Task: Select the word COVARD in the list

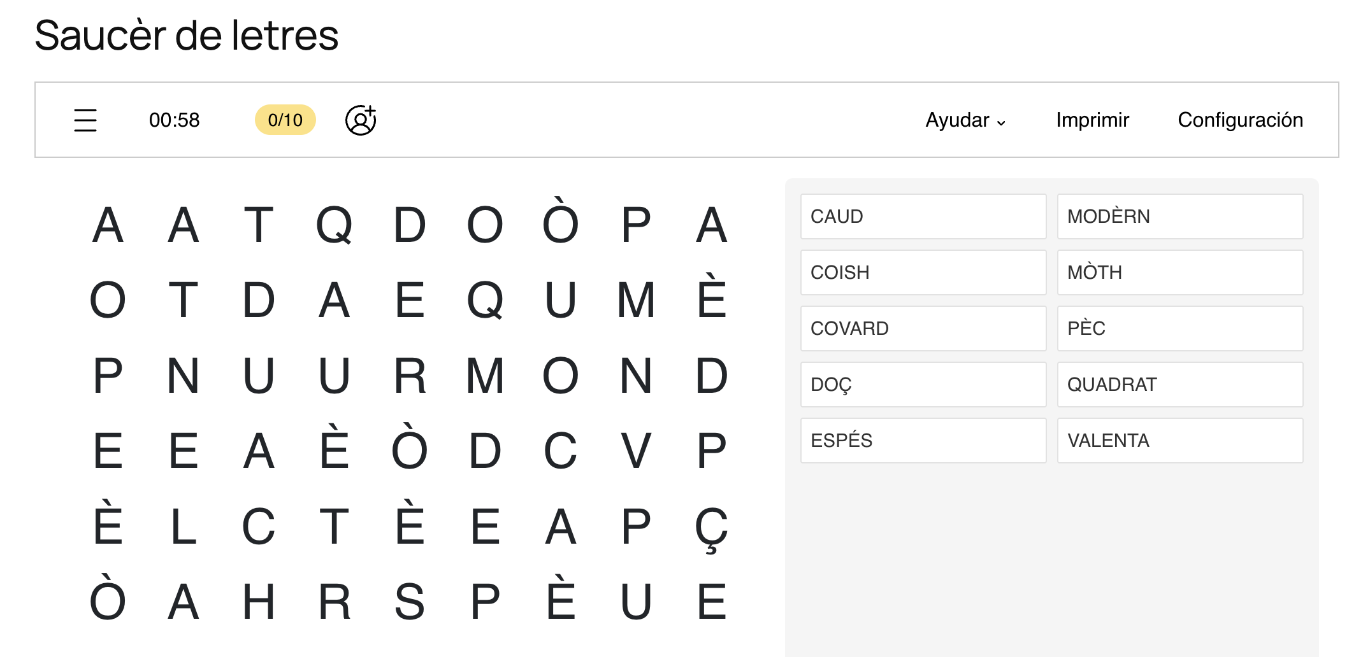Action: pos(923,328)
